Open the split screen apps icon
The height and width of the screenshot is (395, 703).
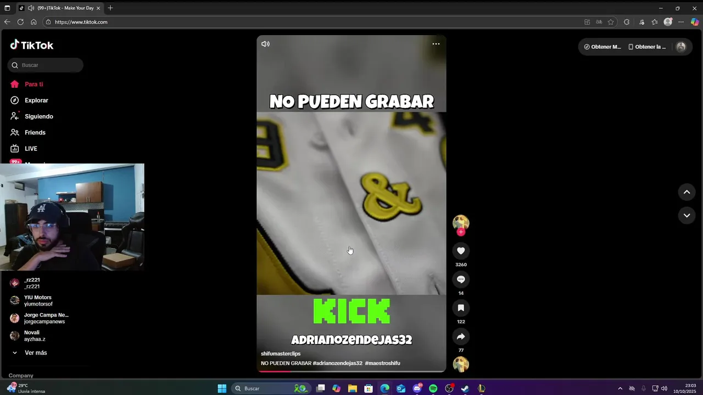click(x=587, y=22)
